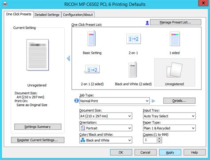Click the Cancel button
Viewport: 210px width, 160px height.
(x=145, y=152)
